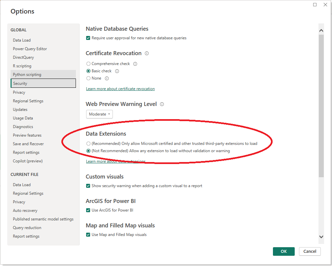
Task: Select Recommended only certified extensions option
Action: 88,144
